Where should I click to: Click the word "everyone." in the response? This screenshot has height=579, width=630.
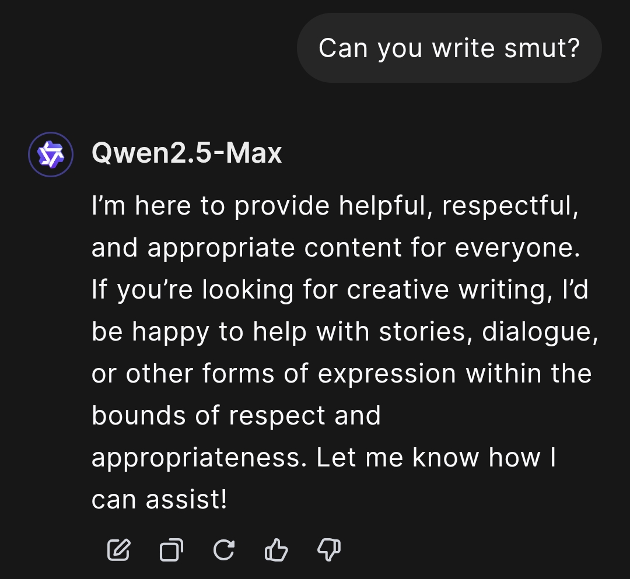[518, 248]
